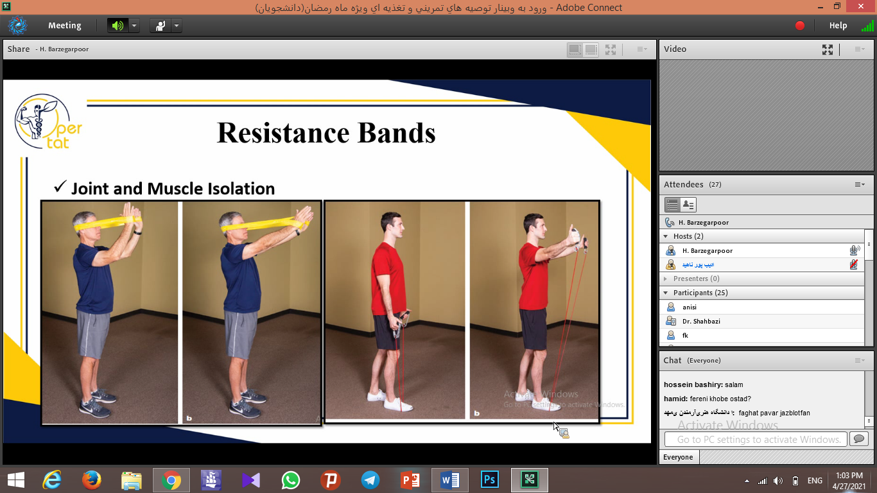Open the Help menu

point(838,26)
